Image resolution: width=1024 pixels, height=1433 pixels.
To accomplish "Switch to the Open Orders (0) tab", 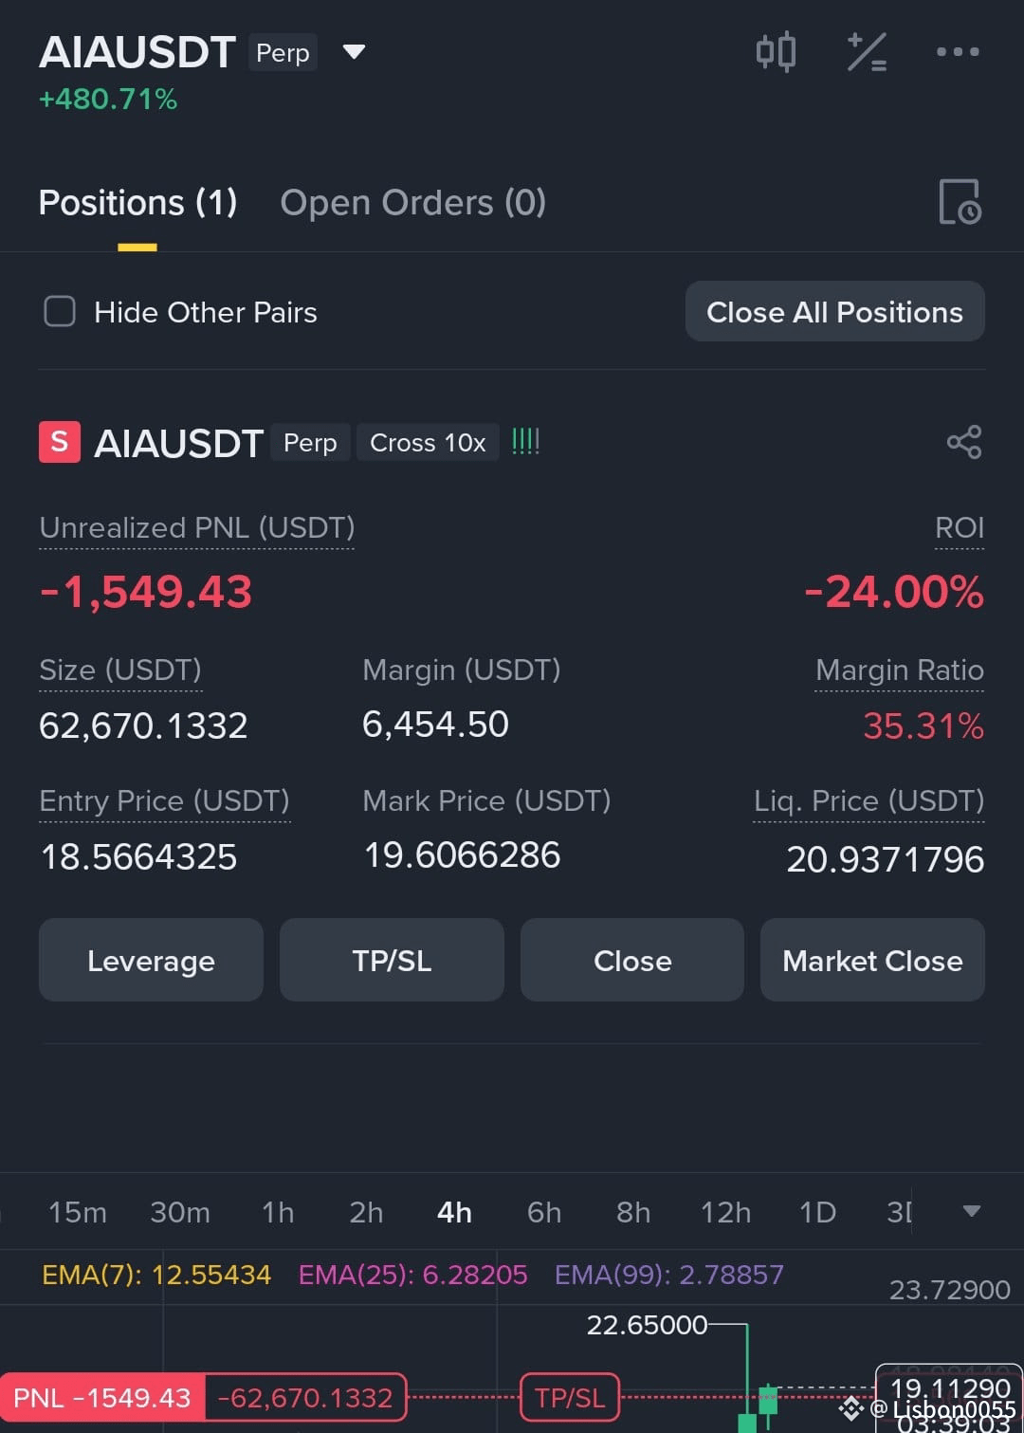I will tap(413, 202).
